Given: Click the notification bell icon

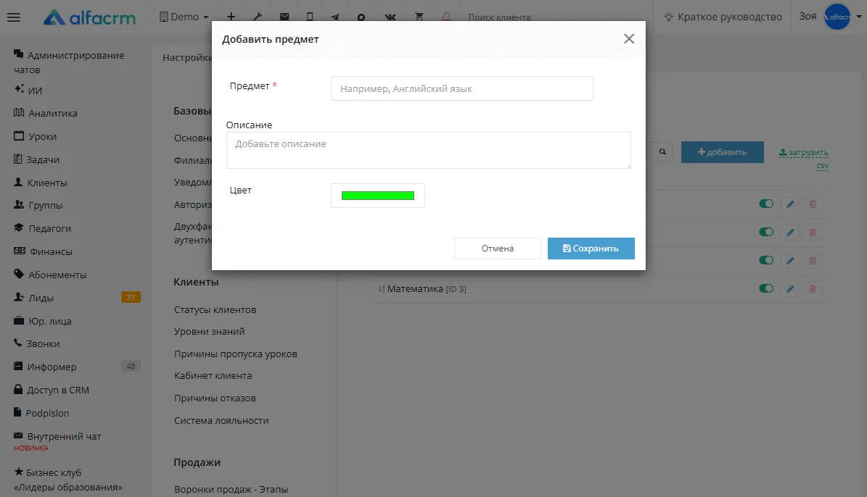Looking at the screenshot, I should point(446,17).
